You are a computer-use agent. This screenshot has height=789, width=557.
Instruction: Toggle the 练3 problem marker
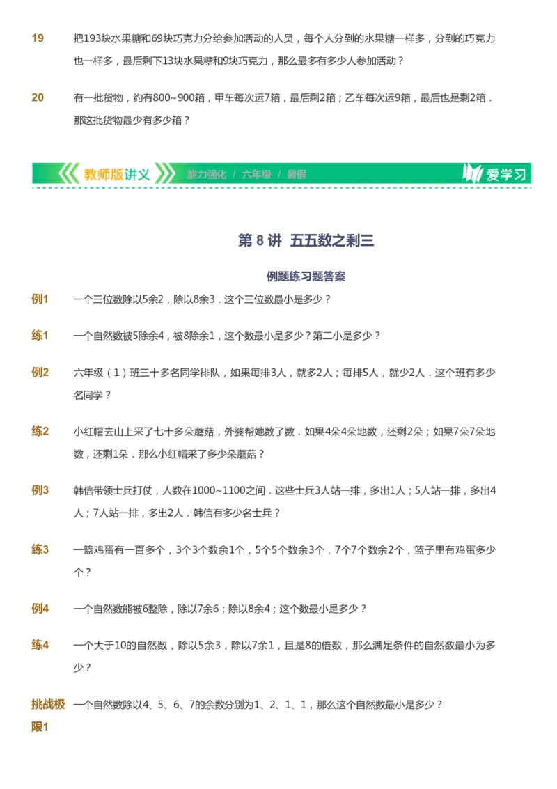[42, 549]
